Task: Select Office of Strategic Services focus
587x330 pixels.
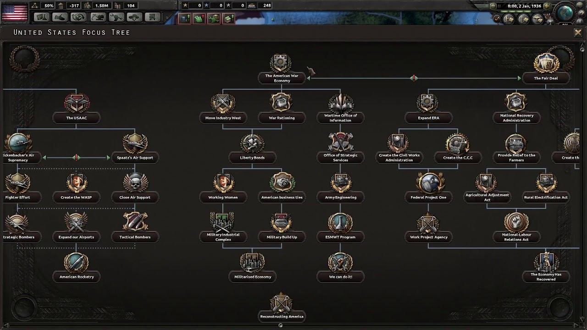Action: pyautogui.click(x=340, y=148)
